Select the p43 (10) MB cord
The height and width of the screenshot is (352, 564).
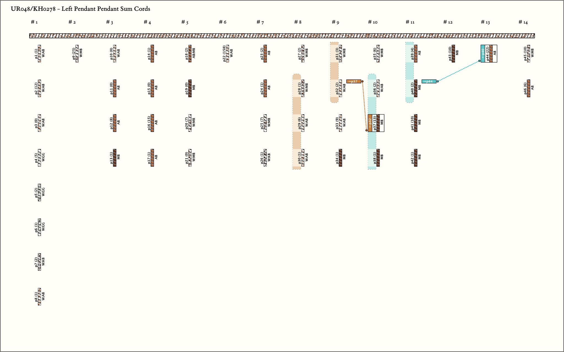(x=453, y=54)
